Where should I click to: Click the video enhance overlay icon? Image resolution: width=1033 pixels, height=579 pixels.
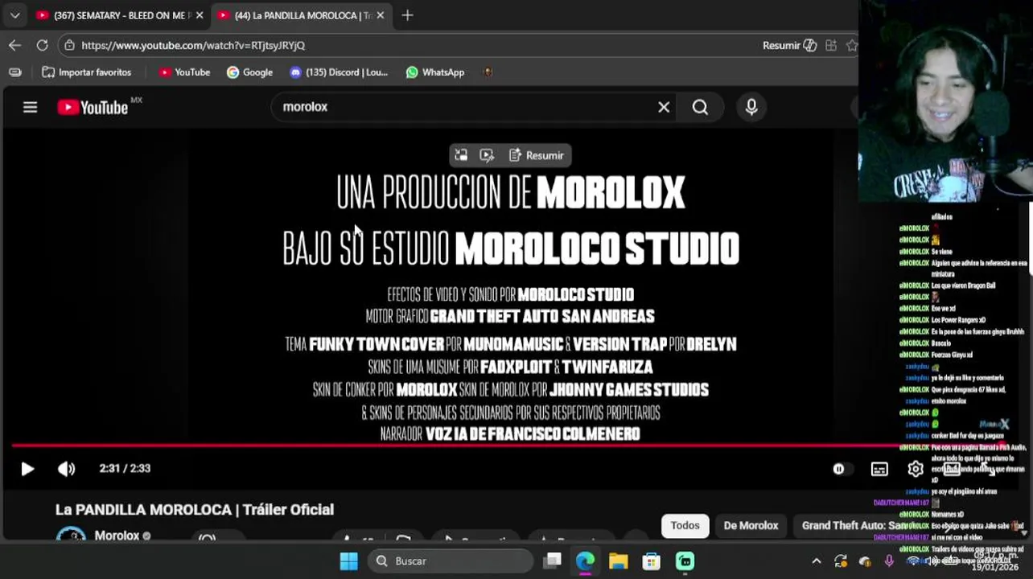pyautogui.click(x=487, y=155)
